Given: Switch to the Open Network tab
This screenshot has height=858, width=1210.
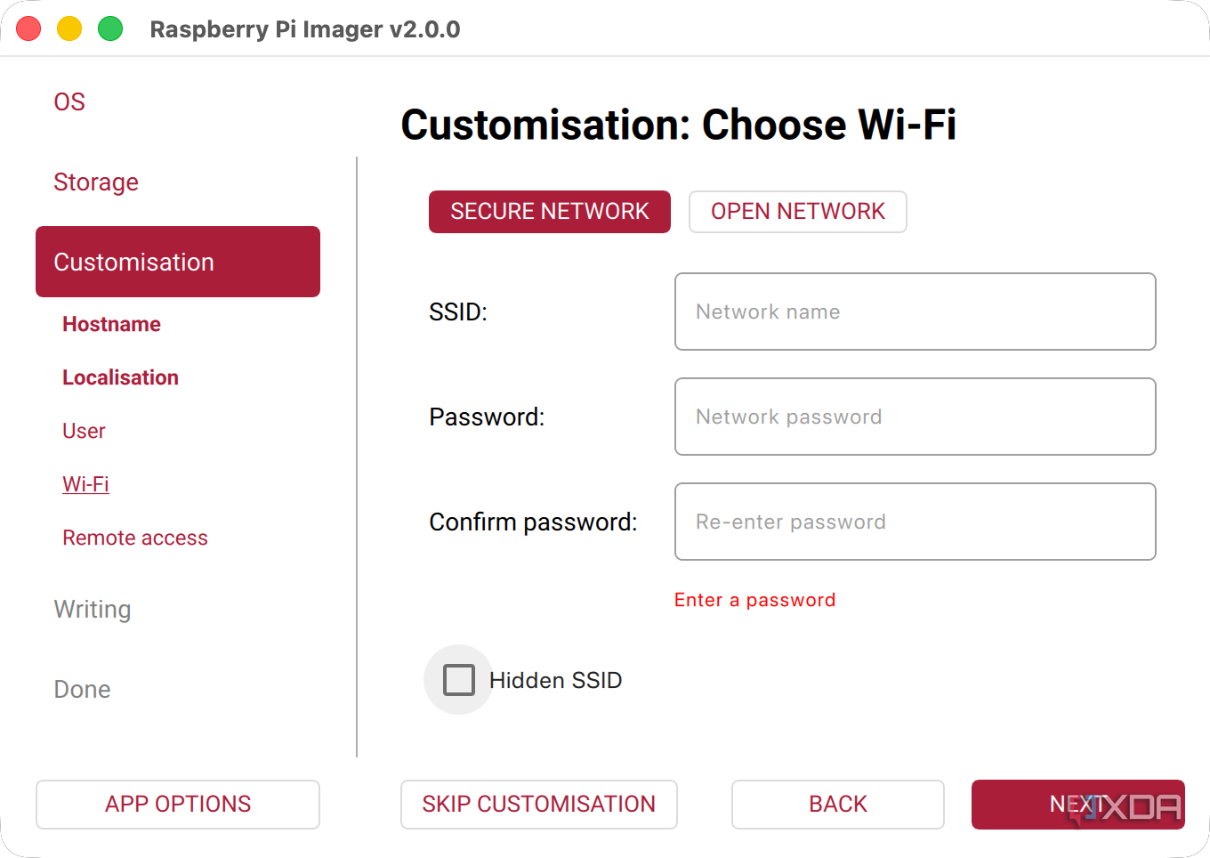Looking at the screenshot, I should coord(797,212).
